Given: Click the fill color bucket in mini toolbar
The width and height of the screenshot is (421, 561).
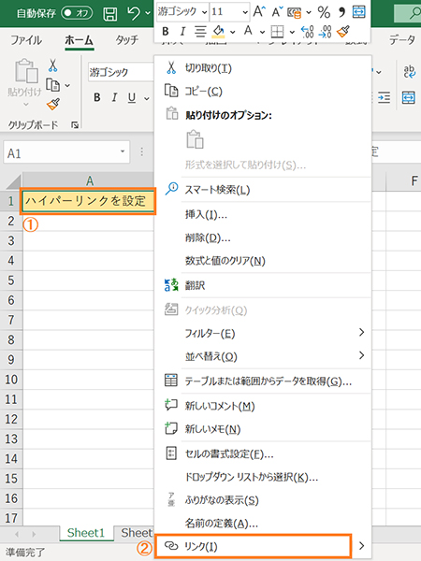Looking at the screenshot, I should tap(218, 32).
